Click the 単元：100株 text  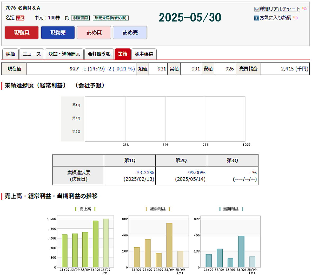coord(47,18)
